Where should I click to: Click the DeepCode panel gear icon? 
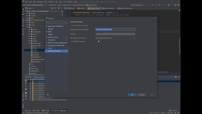pyautogui.click(x=176, y=77)
